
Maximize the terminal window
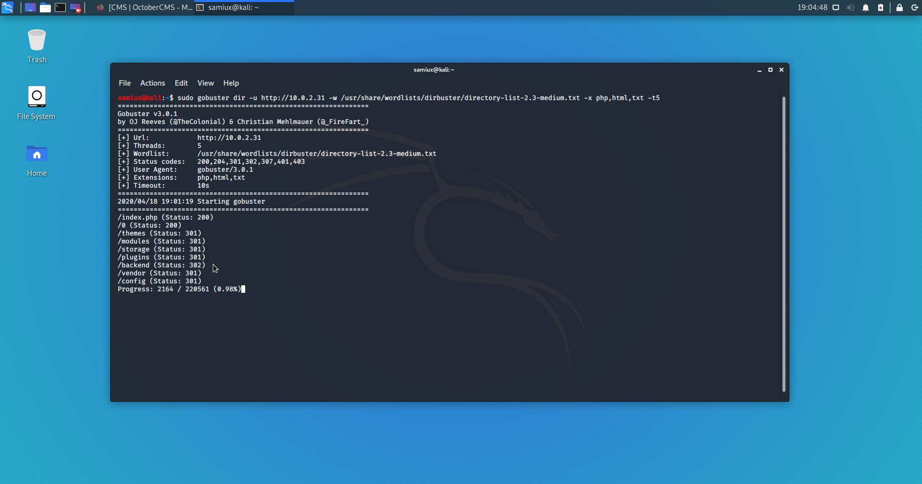(770, 70)
